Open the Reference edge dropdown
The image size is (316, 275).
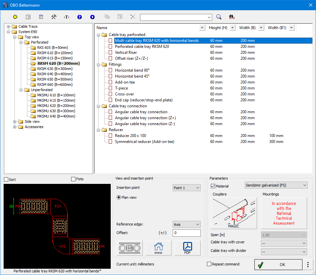coord(187,224)
